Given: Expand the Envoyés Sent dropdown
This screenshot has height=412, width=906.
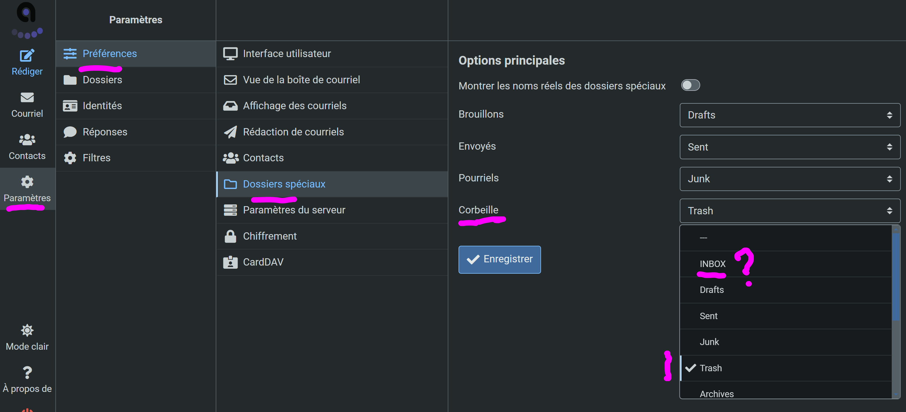Looking at the screenshot, I should 790,147.
